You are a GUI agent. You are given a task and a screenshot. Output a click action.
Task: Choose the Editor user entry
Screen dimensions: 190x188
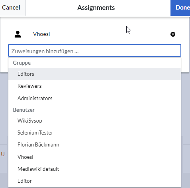click(x=94, y=181)
